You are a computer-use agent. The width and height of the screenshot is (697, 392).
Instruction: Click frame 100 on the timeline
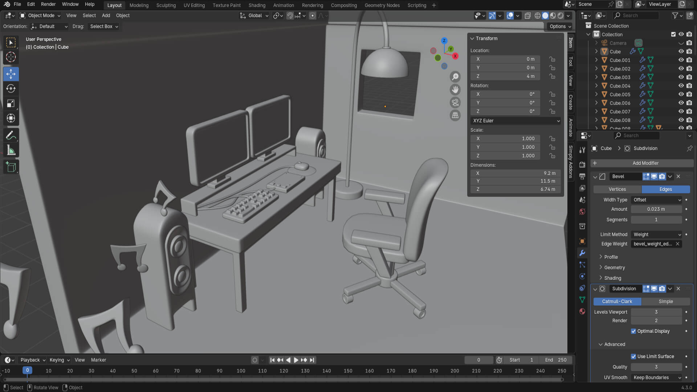click(241, 371)
